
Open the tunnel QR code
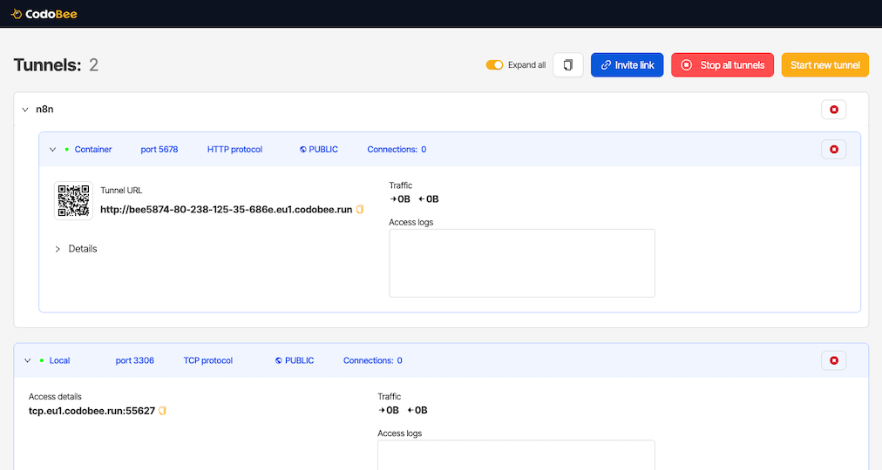click(x=73, y=201)
